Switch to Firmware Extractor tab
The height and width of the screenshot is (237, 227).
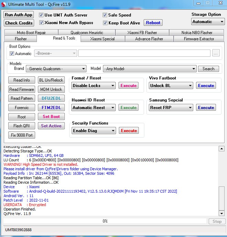tap(199, 39)
